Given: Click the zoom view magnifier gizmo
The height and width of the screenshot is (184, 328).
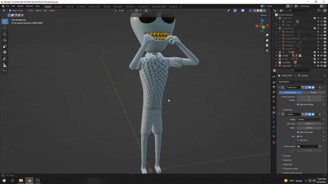Looking at the screenshot, I should 267,35.
